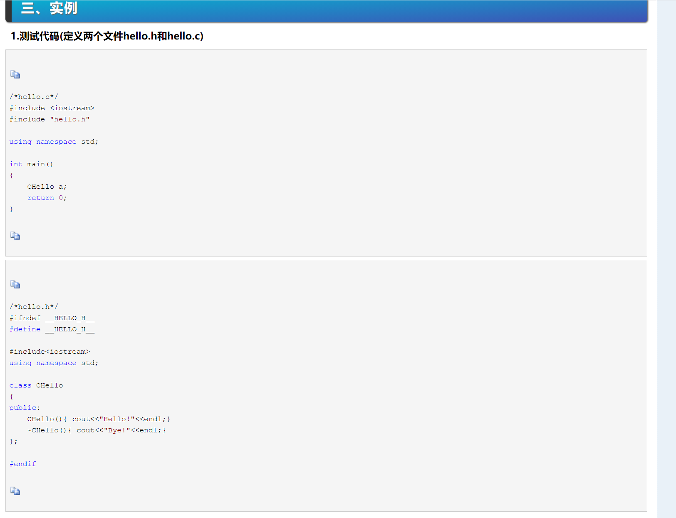Click the 'public:' line
The image size is (676, 518).
point(25,408)
